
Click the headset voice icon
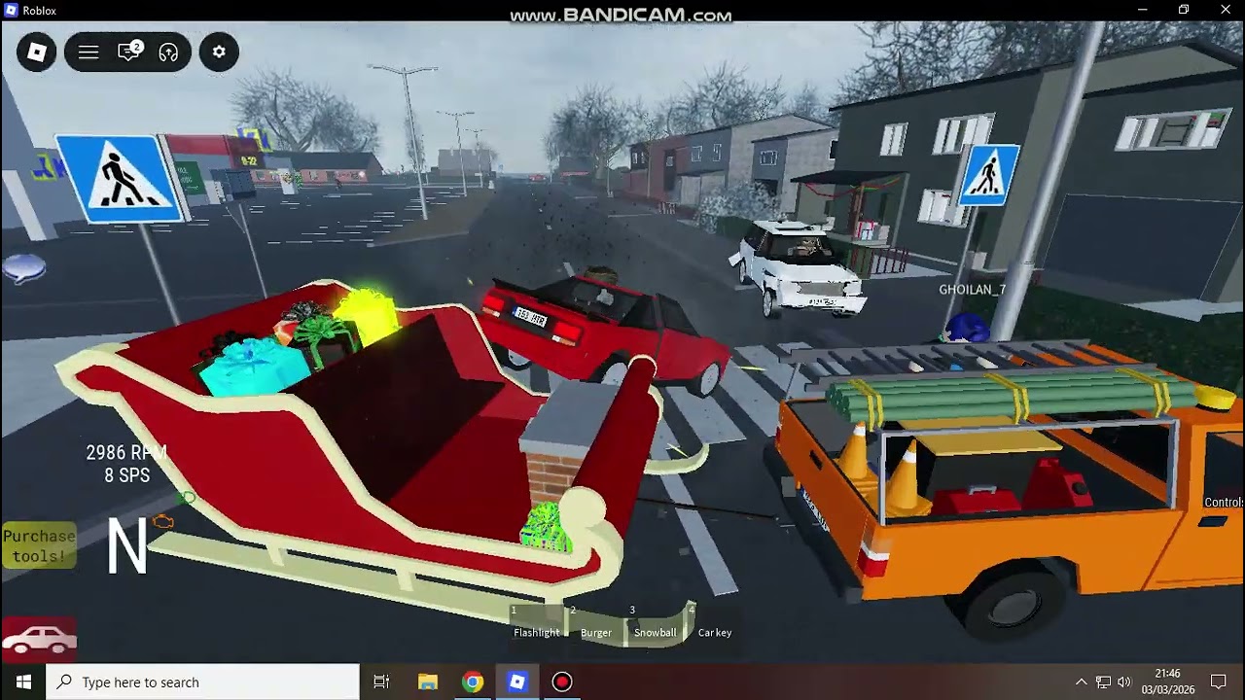[x=169, y=52]
